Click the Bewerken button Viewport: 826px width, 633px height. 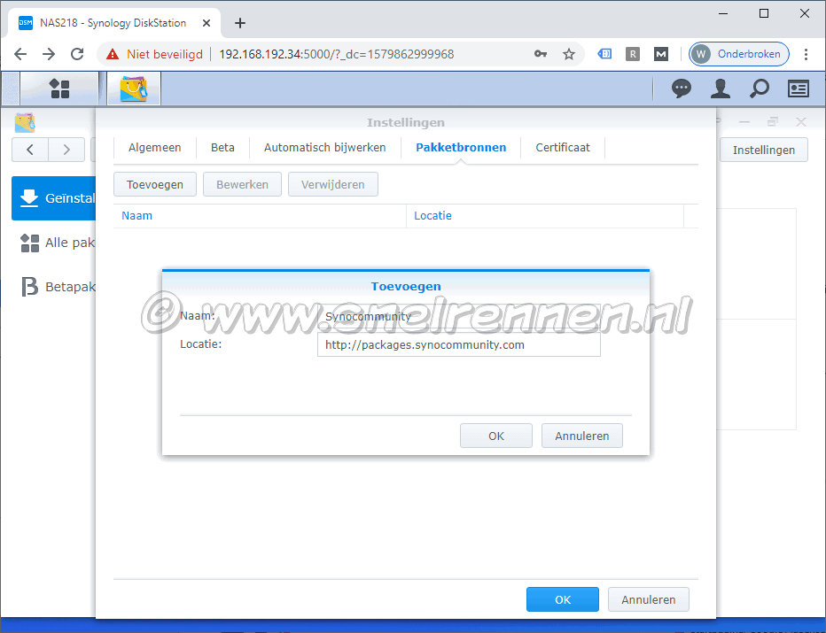242,184
